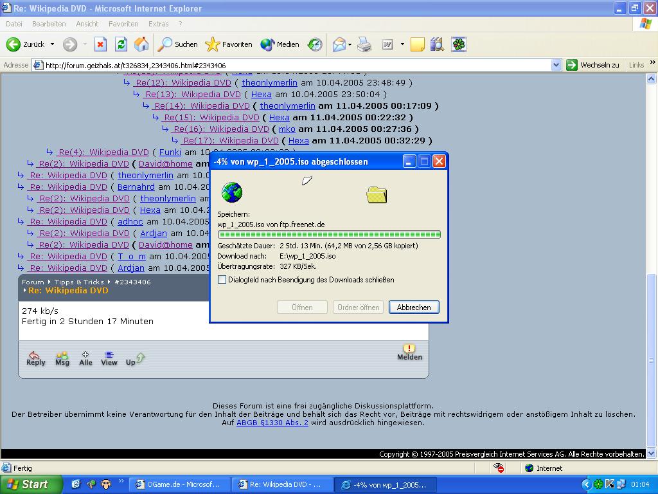Go back with the Zurück arrow icon
The height and width of the screenshot is (494, 658).
pos(13,44)
